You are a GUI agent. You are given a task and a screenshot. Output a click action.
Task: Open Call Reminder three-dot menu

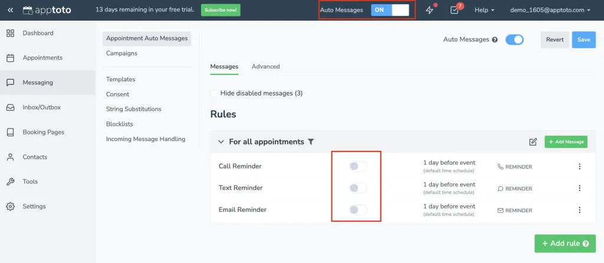coord(579,166)
